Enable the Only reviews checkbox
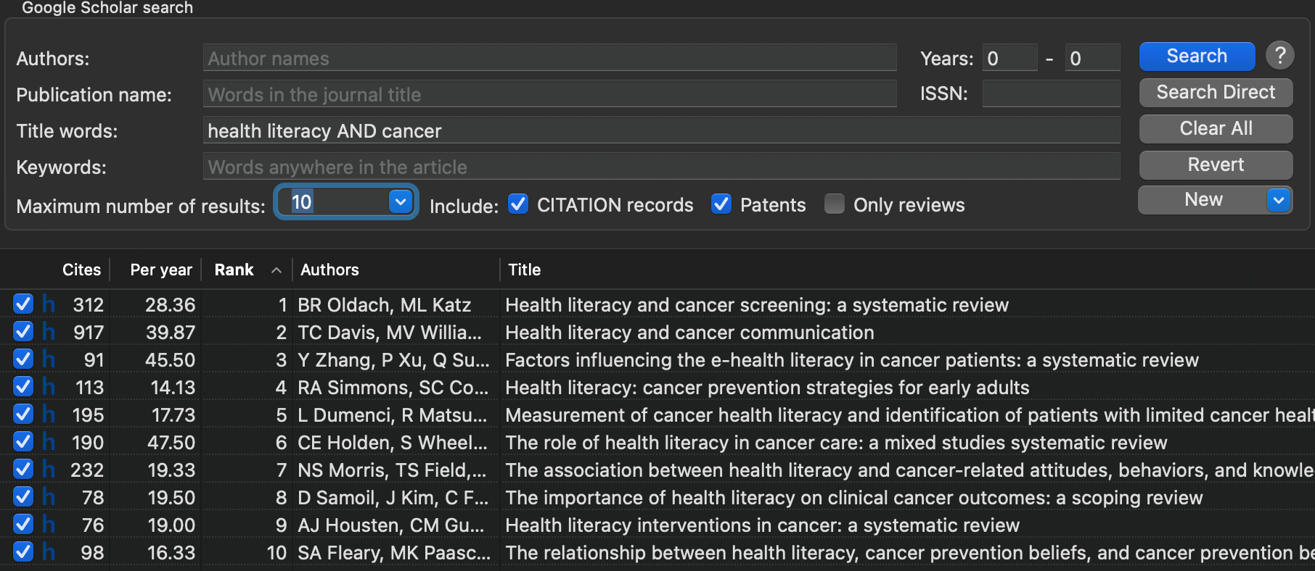The width and height of the screenshot is (1315, 571). [x=835, y=205]
